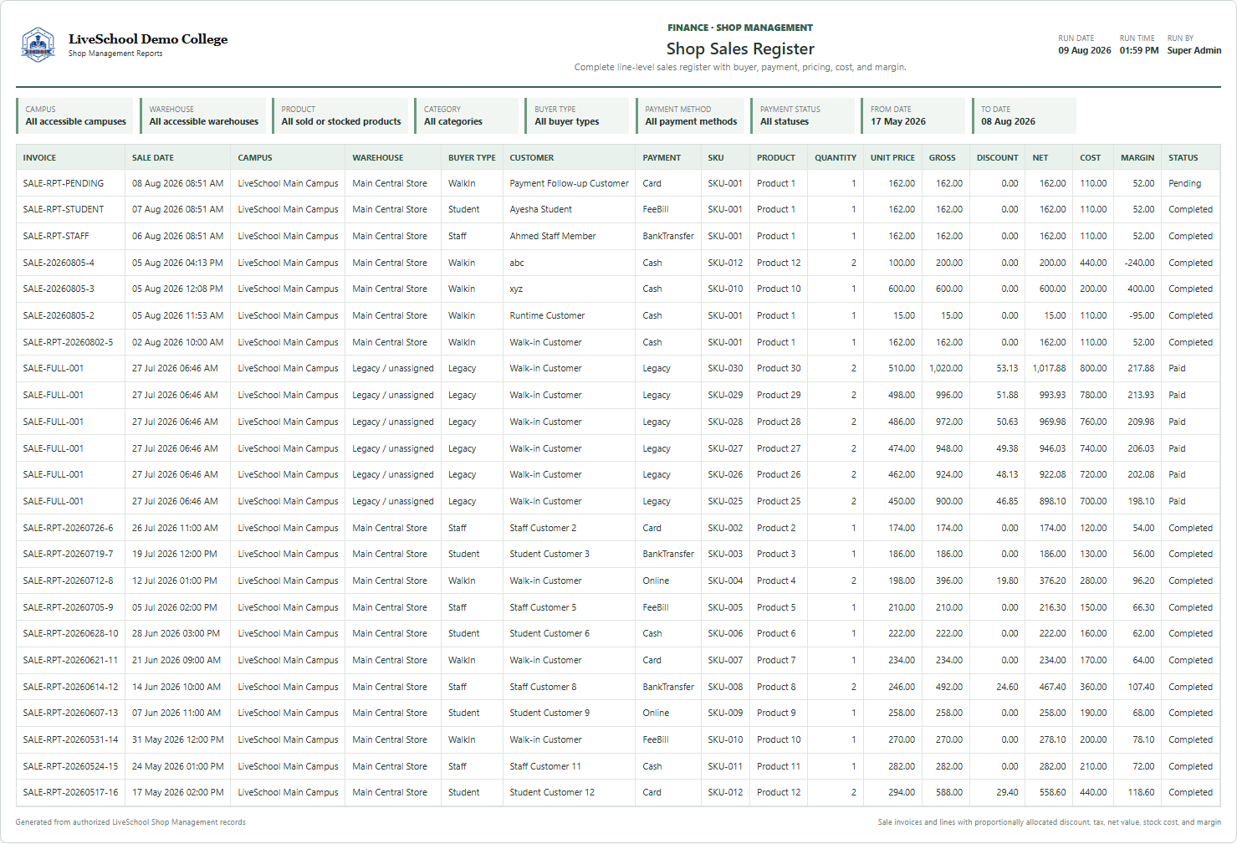Click customer 'Ahmed Staff Member'
This screenshot has height=844, width=1237.
coord(552,236)
